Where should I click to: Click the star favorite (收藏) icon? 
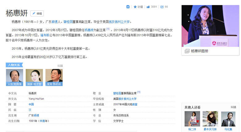135,7
